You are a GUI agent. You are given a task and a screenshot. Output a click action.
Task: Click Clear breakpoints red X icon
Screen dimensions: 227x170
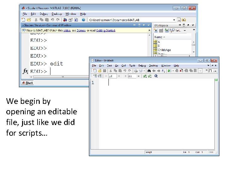(x=181, y=71)
